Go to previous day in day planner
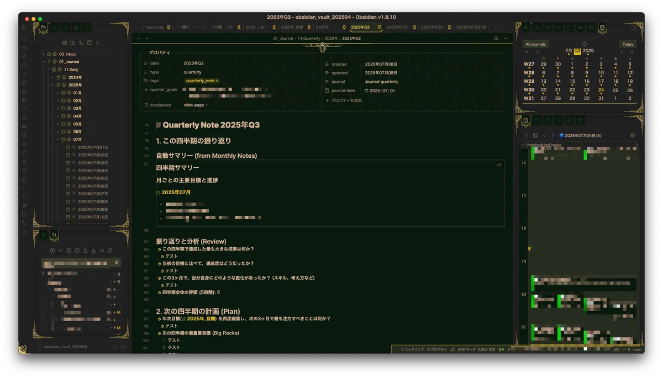 pyautogui.click(x=544, y=135)
